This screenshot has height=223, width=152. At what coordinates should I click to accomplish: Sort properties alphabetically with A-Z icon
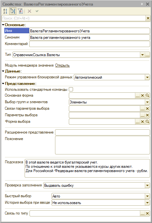(5, 11)
